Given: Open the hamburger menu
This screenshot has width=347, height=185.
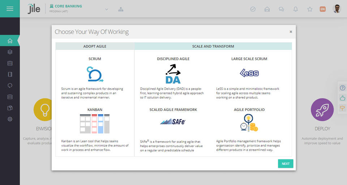Looking at the screenshot, I should (x=10, y=9).
